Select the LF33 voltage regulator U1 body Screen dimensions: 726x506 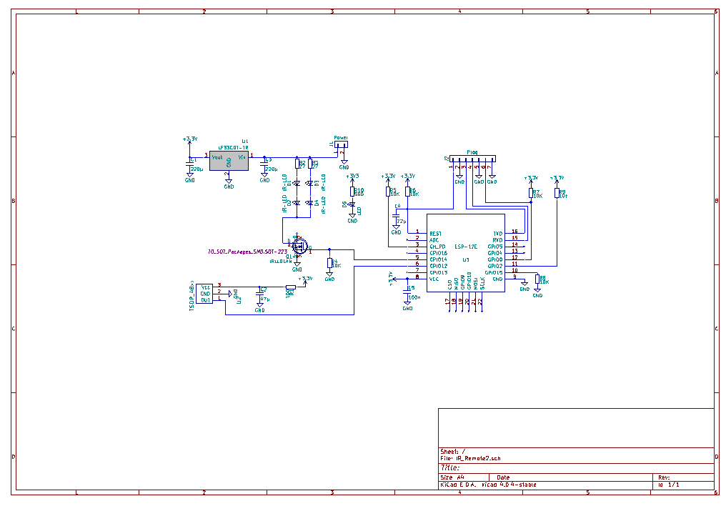[229, 161]
